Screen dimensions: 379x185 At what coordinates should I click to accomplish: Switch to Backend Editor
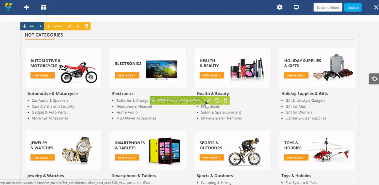pyautogui.click(x=328, y=7)
